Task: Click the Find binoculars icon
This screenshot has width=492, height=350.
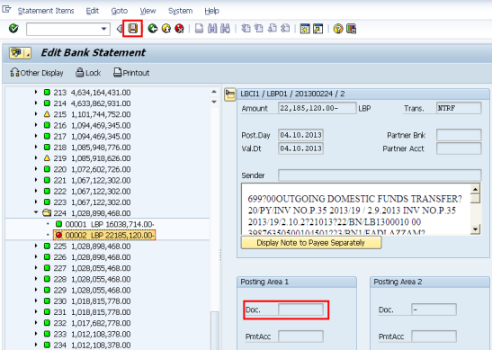Action: [x=212, y=29]
